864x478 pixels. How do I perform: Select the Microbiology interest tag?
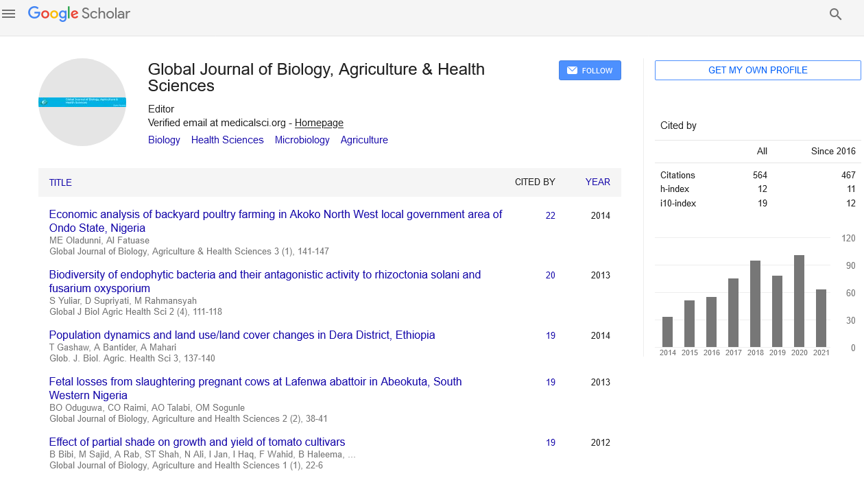302,140
